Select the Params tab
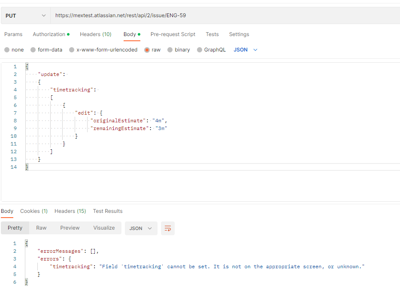This screenshot has width=400, height=300. 13,34
